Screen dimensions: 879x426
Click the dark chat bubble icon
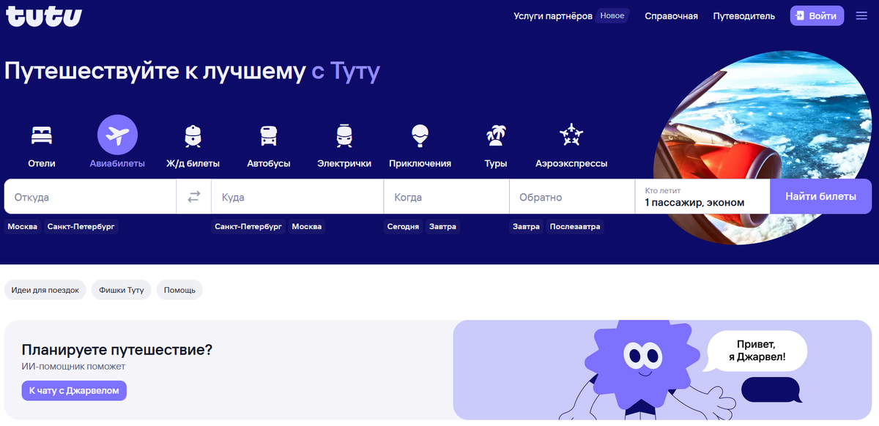coord(770,389)
